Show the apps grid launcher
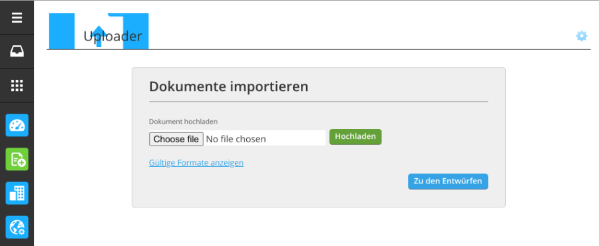599x246 pixels. (17, 86)
